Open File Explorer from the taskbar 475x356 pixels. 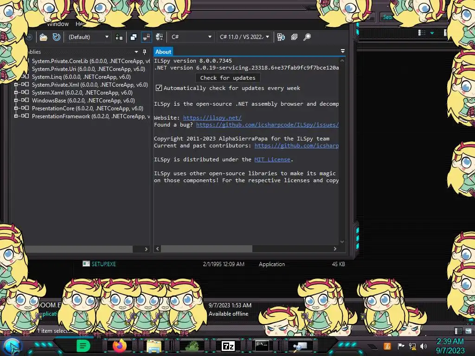154,346
